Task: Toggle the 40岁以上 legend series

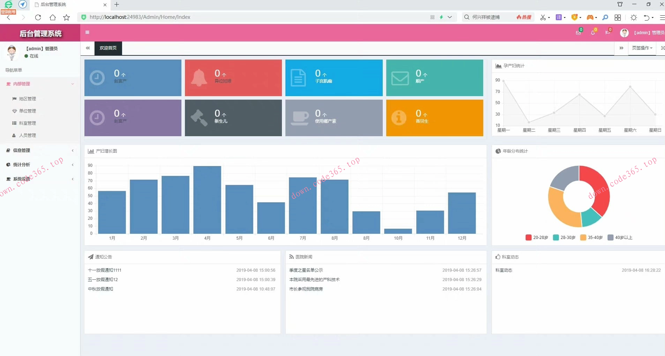Action: [x=620, y=238]
